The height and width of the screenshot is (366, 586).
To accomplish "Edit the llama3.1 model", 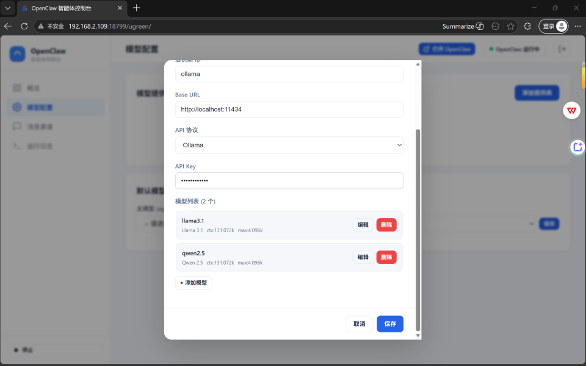I will tap(363, 224).
